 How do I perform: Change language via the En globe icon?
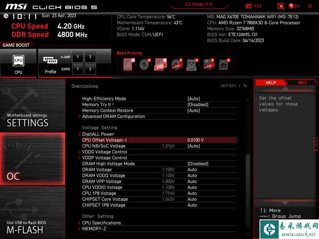(x=294, y=6)
